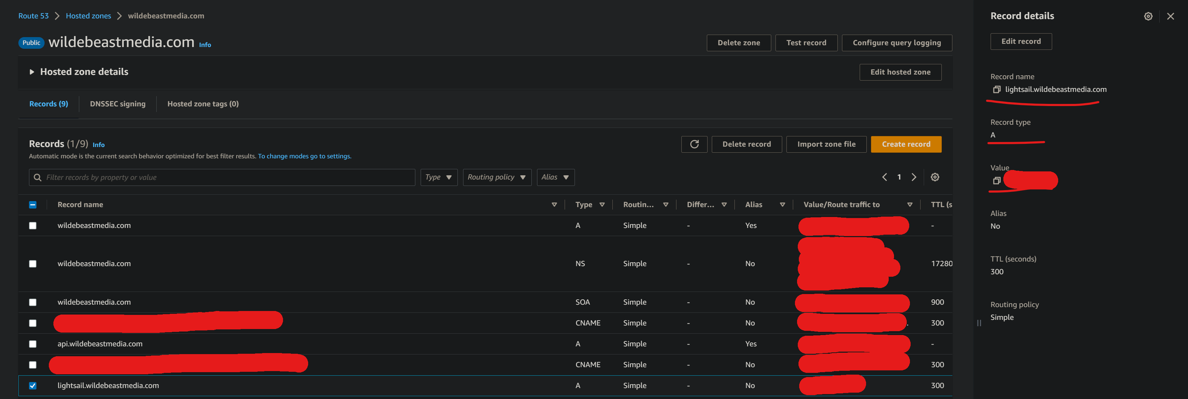
Task: Follow the Hosted zones breadcrumb link
Action: coord(88,16)
